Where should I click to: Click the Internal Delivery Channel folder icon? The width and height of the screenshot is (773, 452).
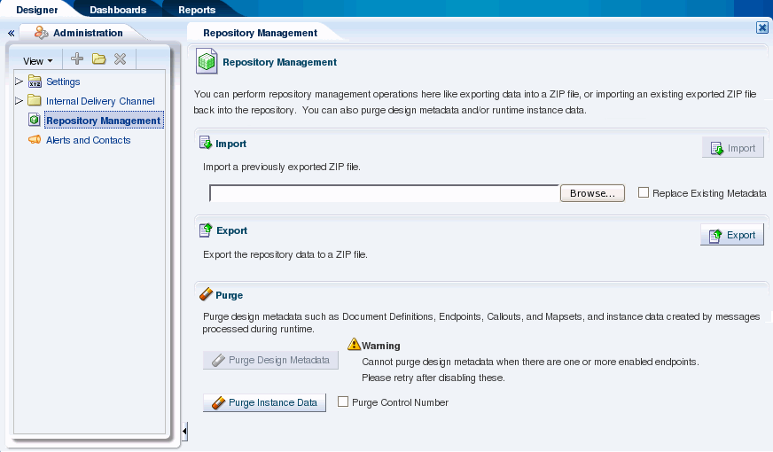click(x=35, y=100)
